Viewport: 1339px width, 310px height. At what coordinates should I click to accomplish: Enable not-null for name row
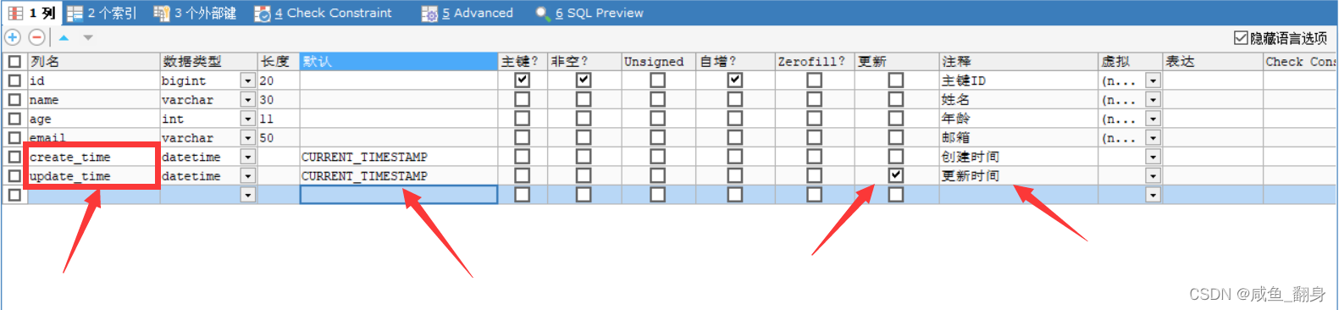584,99
